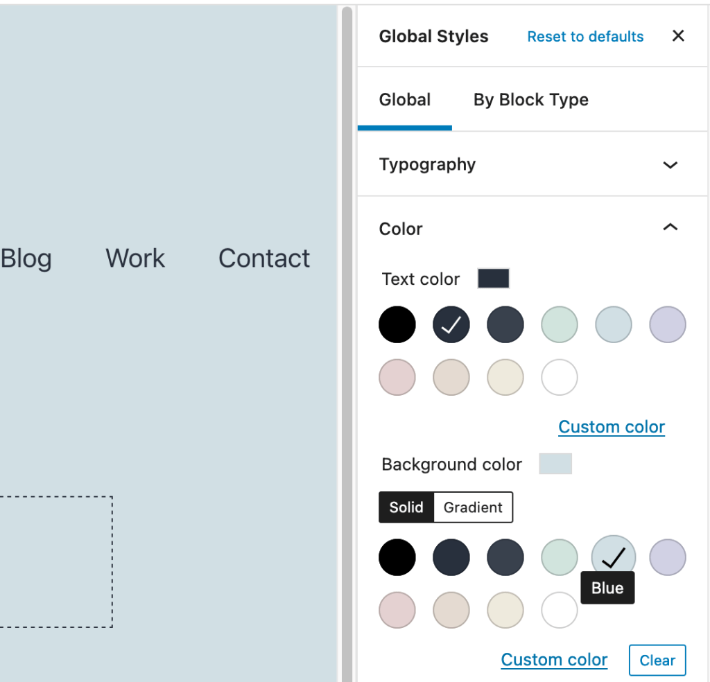Open Custom color under Text color
710x682 pixels.
coord(612,427)
